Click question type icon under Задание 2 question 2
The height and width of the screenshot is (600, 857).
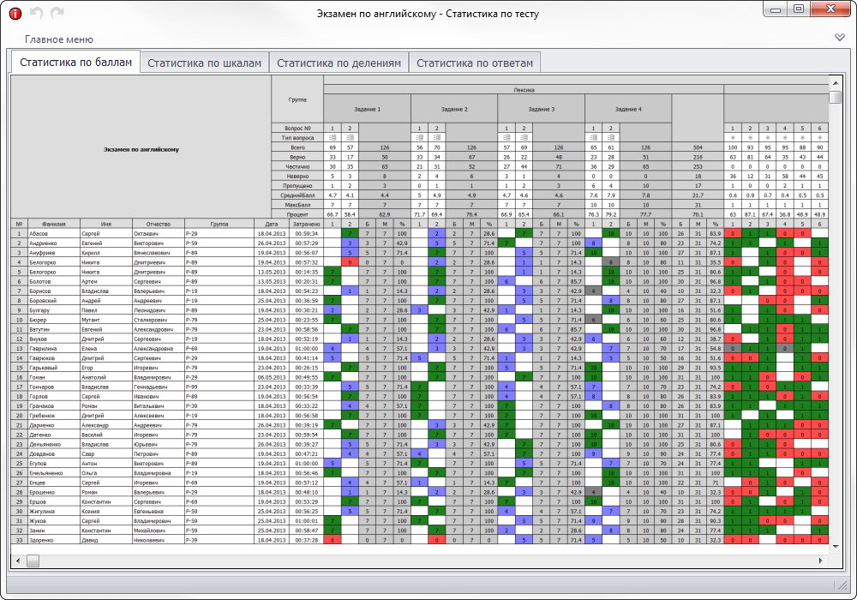436,138
